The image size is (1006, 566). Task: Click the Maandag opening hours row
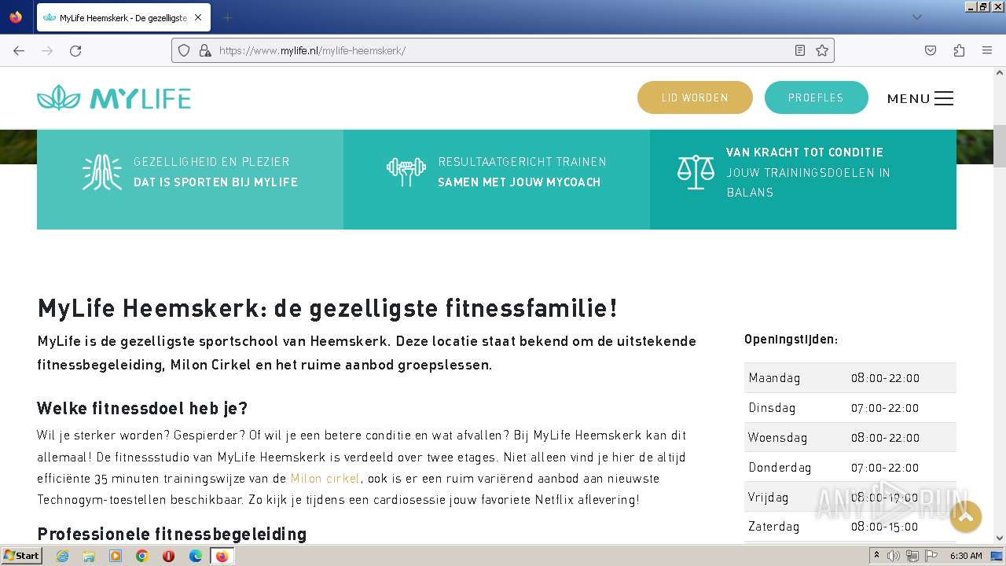point(850,377)
